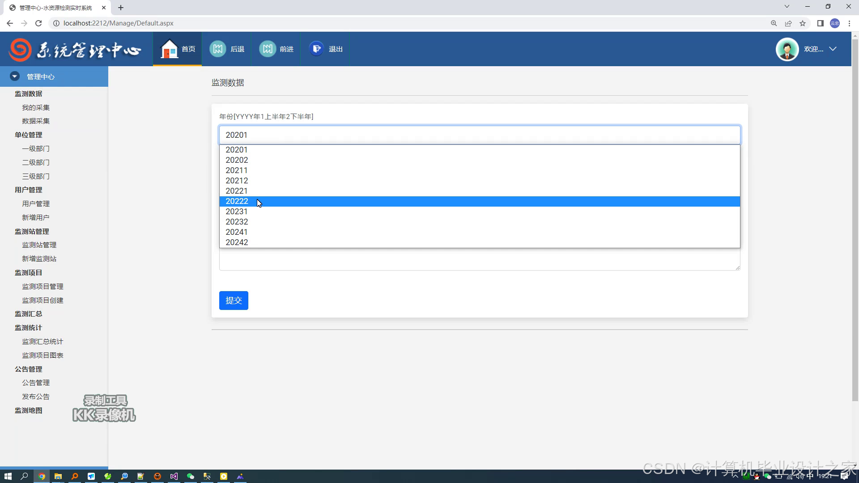Open WeChat from the taskbar
Screen dimensions: 859x483
click(x=191, y=476)
